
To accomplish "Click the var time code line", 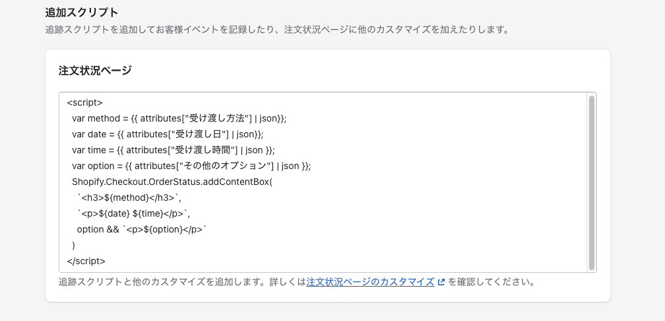I will point(173,150).
